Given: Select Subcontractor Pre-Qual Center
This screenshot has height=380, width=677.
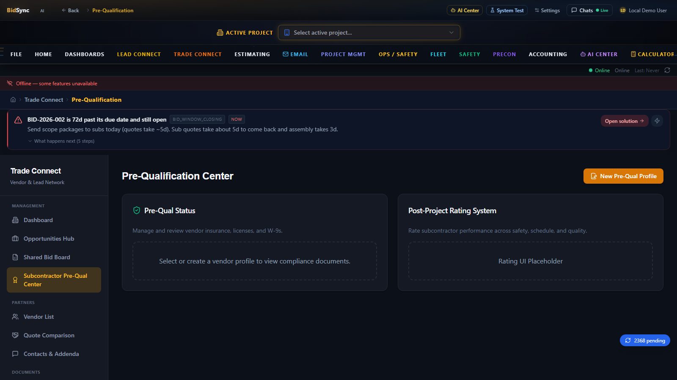Looking at the screenshot, I should click(54, 280).
